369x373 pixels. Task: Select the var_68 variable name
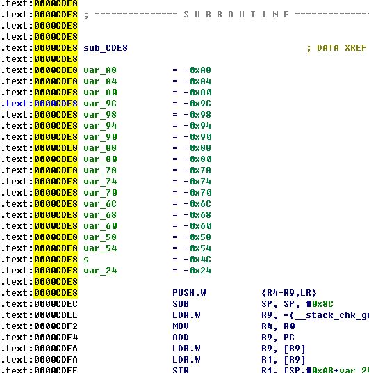[100, 215]
